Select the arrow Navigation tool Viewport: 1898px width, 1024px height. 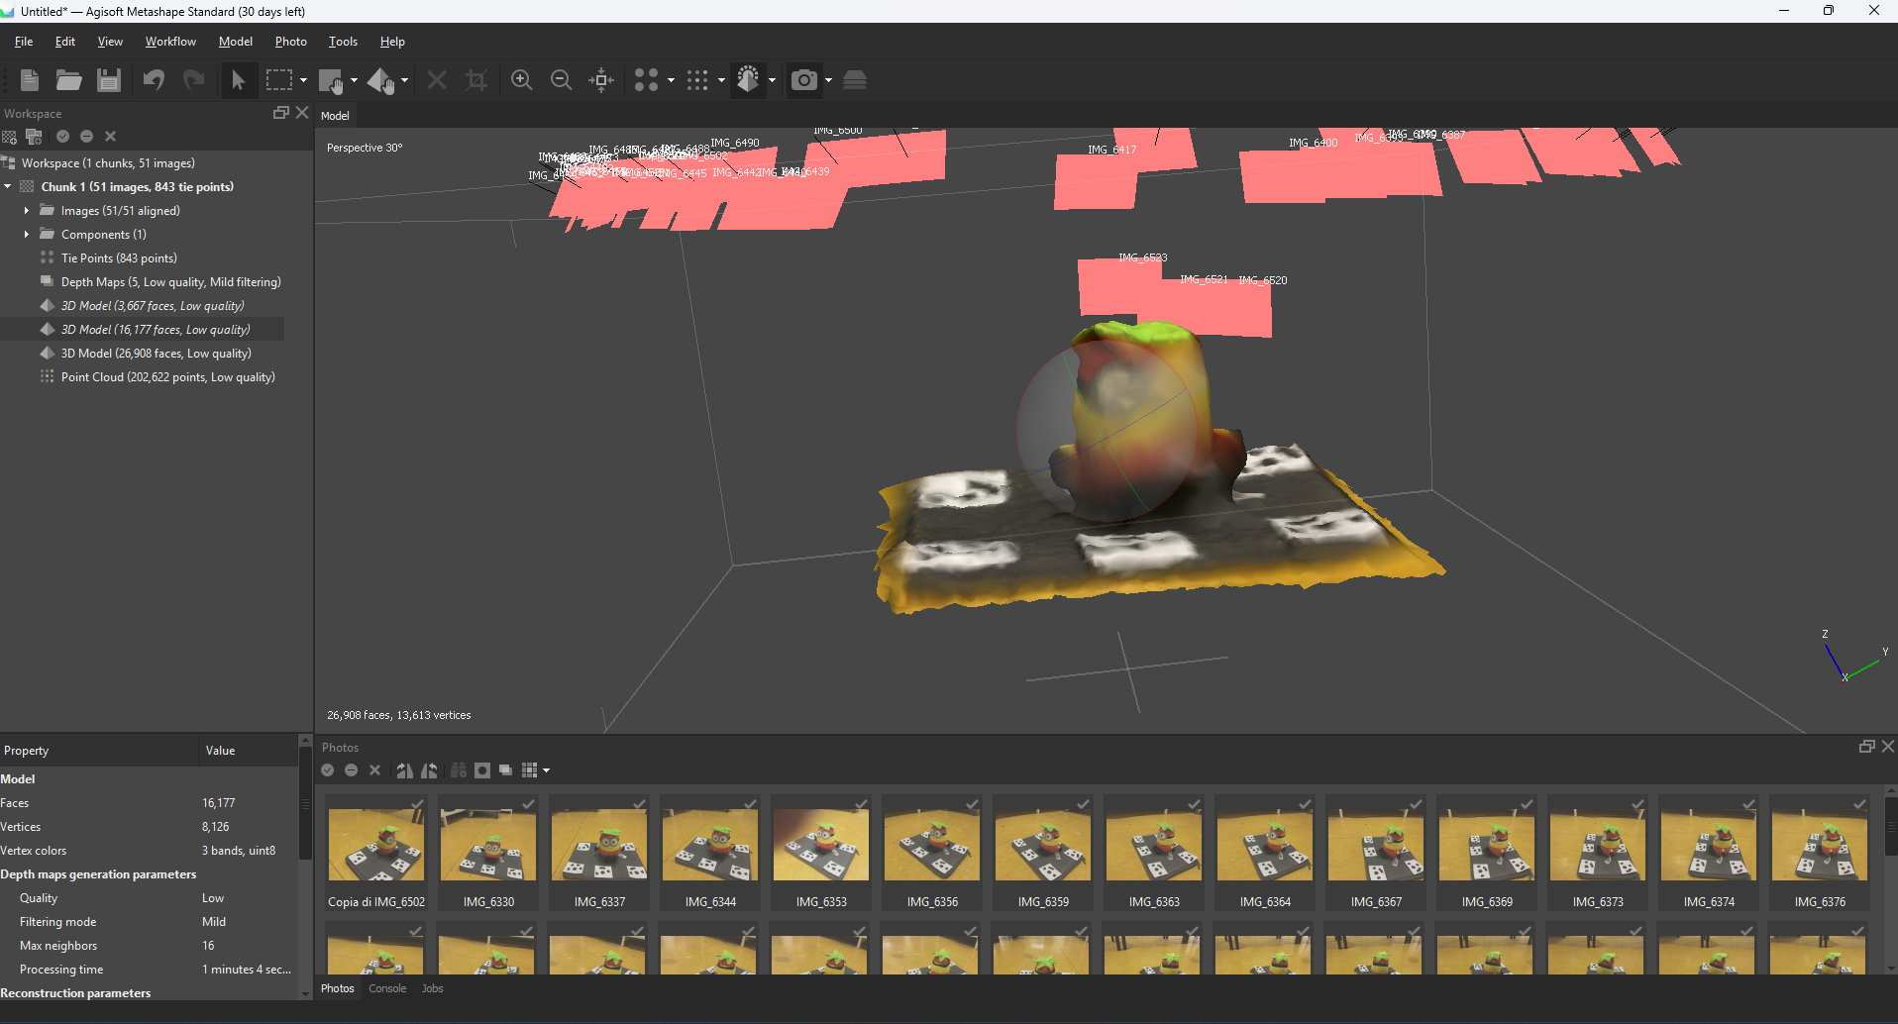point(238,80)
